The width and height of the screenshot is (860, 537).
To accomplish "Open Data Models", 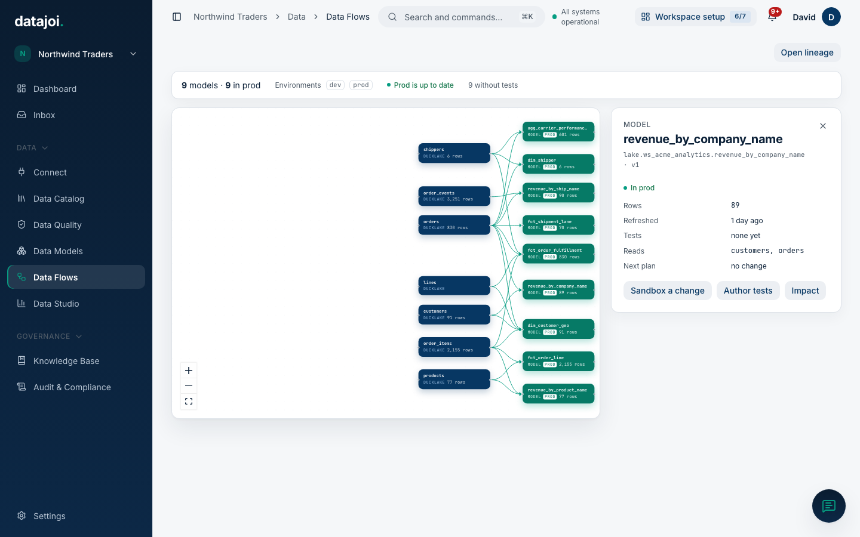I will click(76, 251).
